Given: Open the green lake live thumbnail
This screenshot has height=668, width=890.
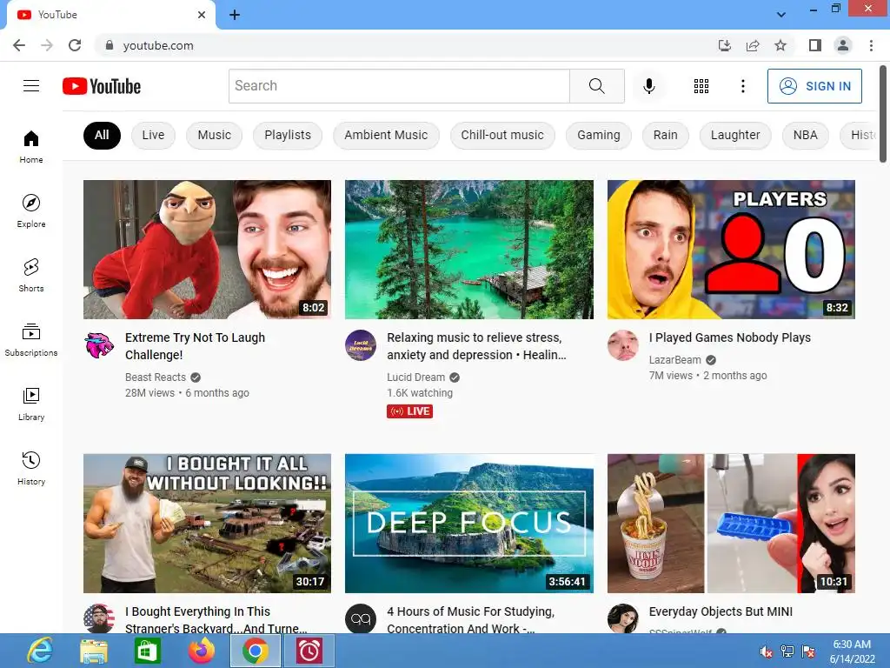Looking at the screenshot, I should (468, 250).
